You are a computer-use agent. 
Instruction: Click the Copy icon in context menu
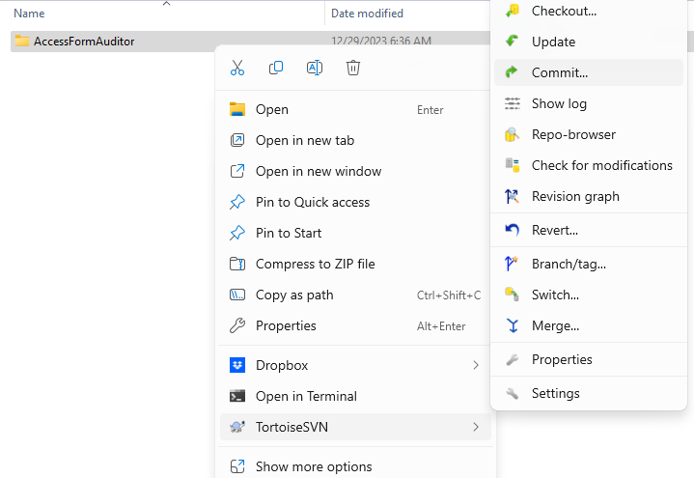tap(276, 68)
